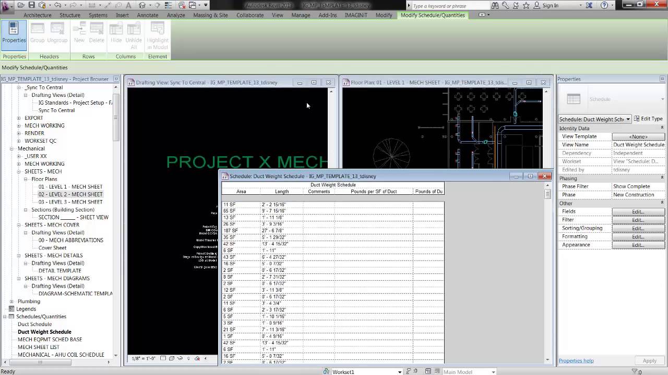The height and width of the screenshot is (375, 668).
Task: Switch to the Annotate ribbon tab
Action: [x=148, y=15]
